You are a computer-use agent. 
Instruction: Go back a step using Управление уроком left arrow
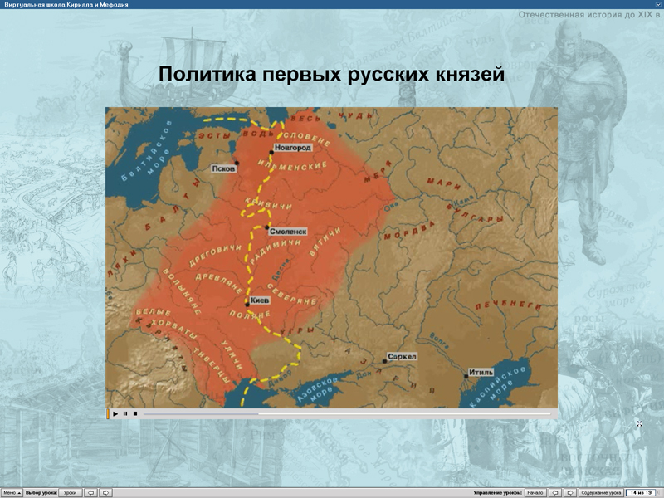[555, 491]
